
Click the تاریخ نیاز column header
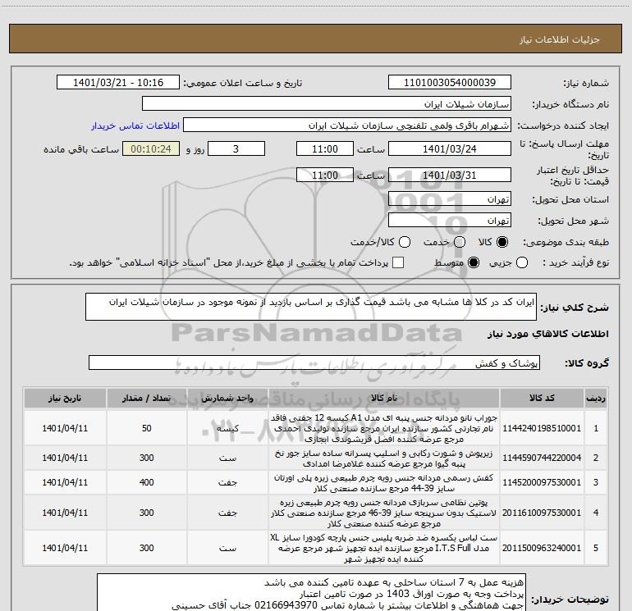65,398
